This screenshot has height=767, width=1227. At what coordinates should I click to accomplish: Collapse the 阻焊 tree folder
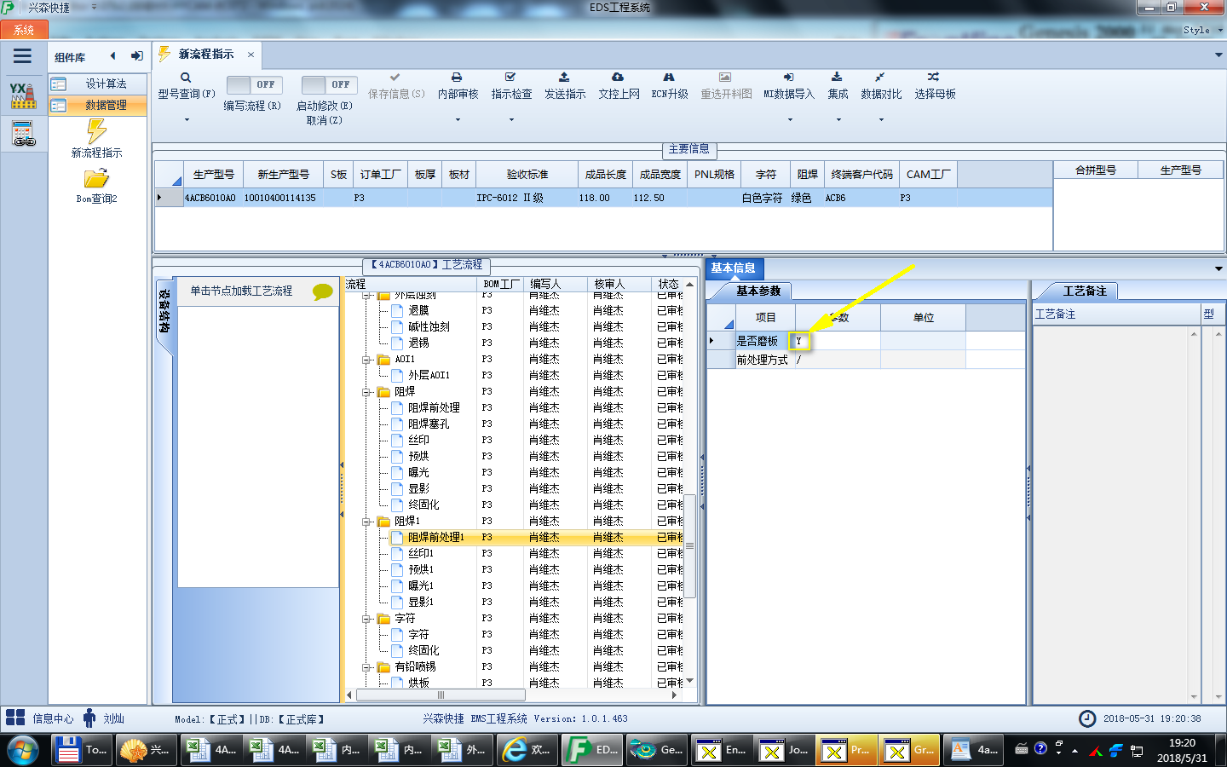point(366,392)
